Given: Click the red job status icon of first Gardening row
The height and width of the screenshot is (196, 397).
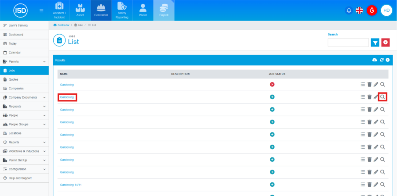Looking at the screenshot, I should pos(272,84).
